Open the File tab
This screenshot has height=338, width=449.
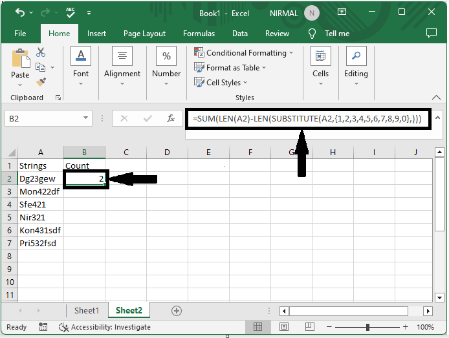click(20, 34)
